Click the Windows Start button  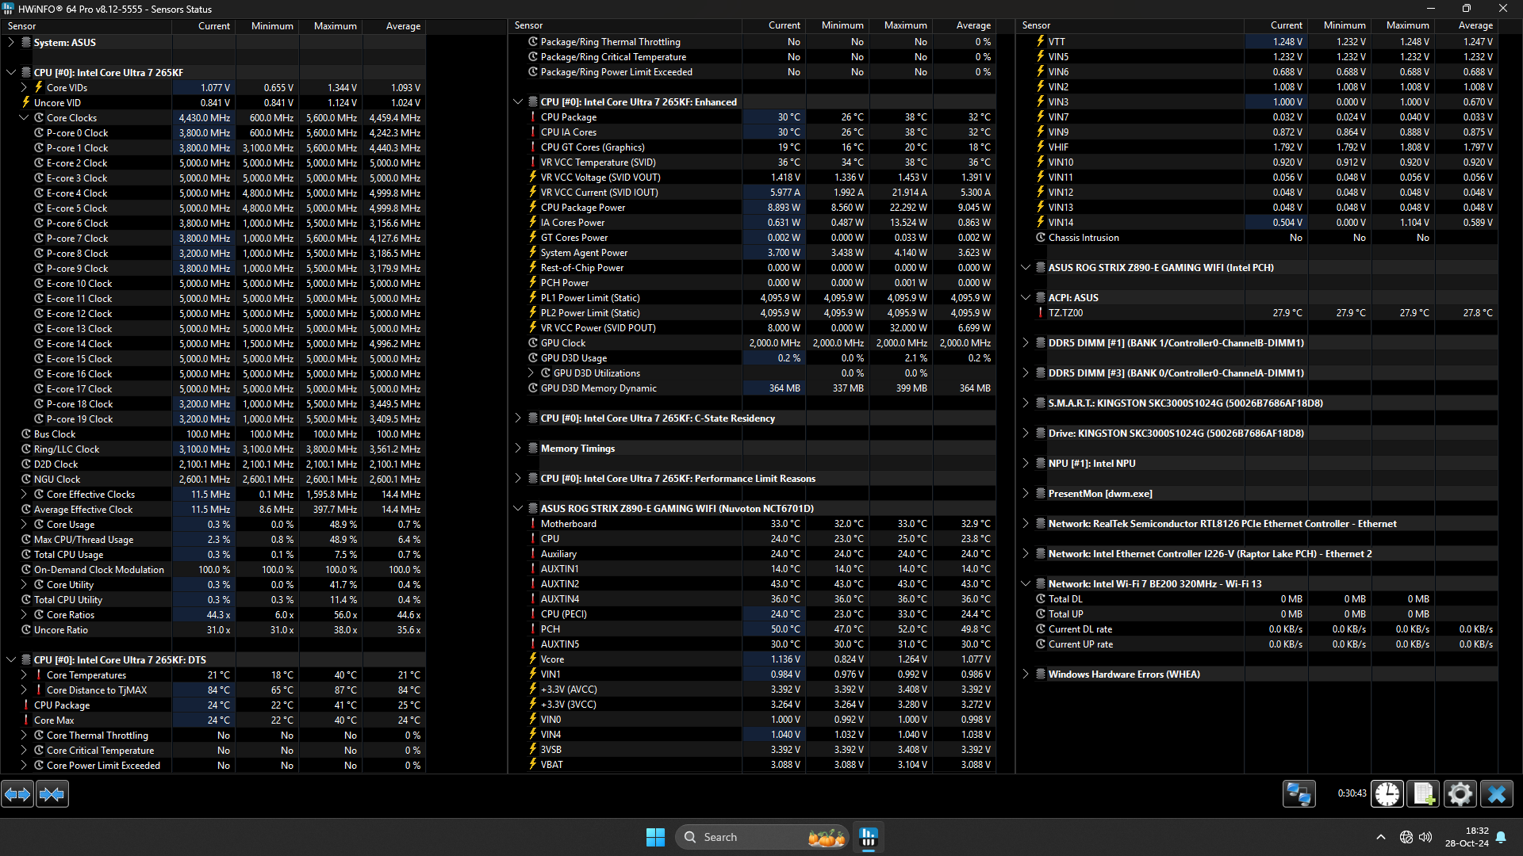tap(655, 837)
